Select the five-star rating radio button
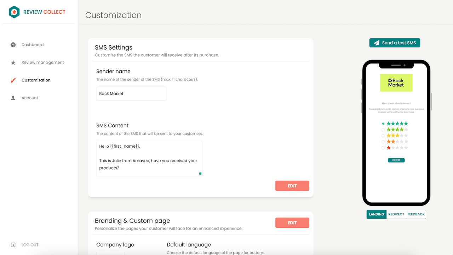The height and width of the screenshot is (255, 453). [x=383, y=124]
